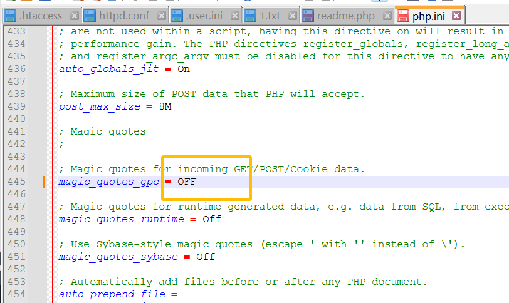Switch to the readme.php tab
509x303 pixels.
coord(346,16)
